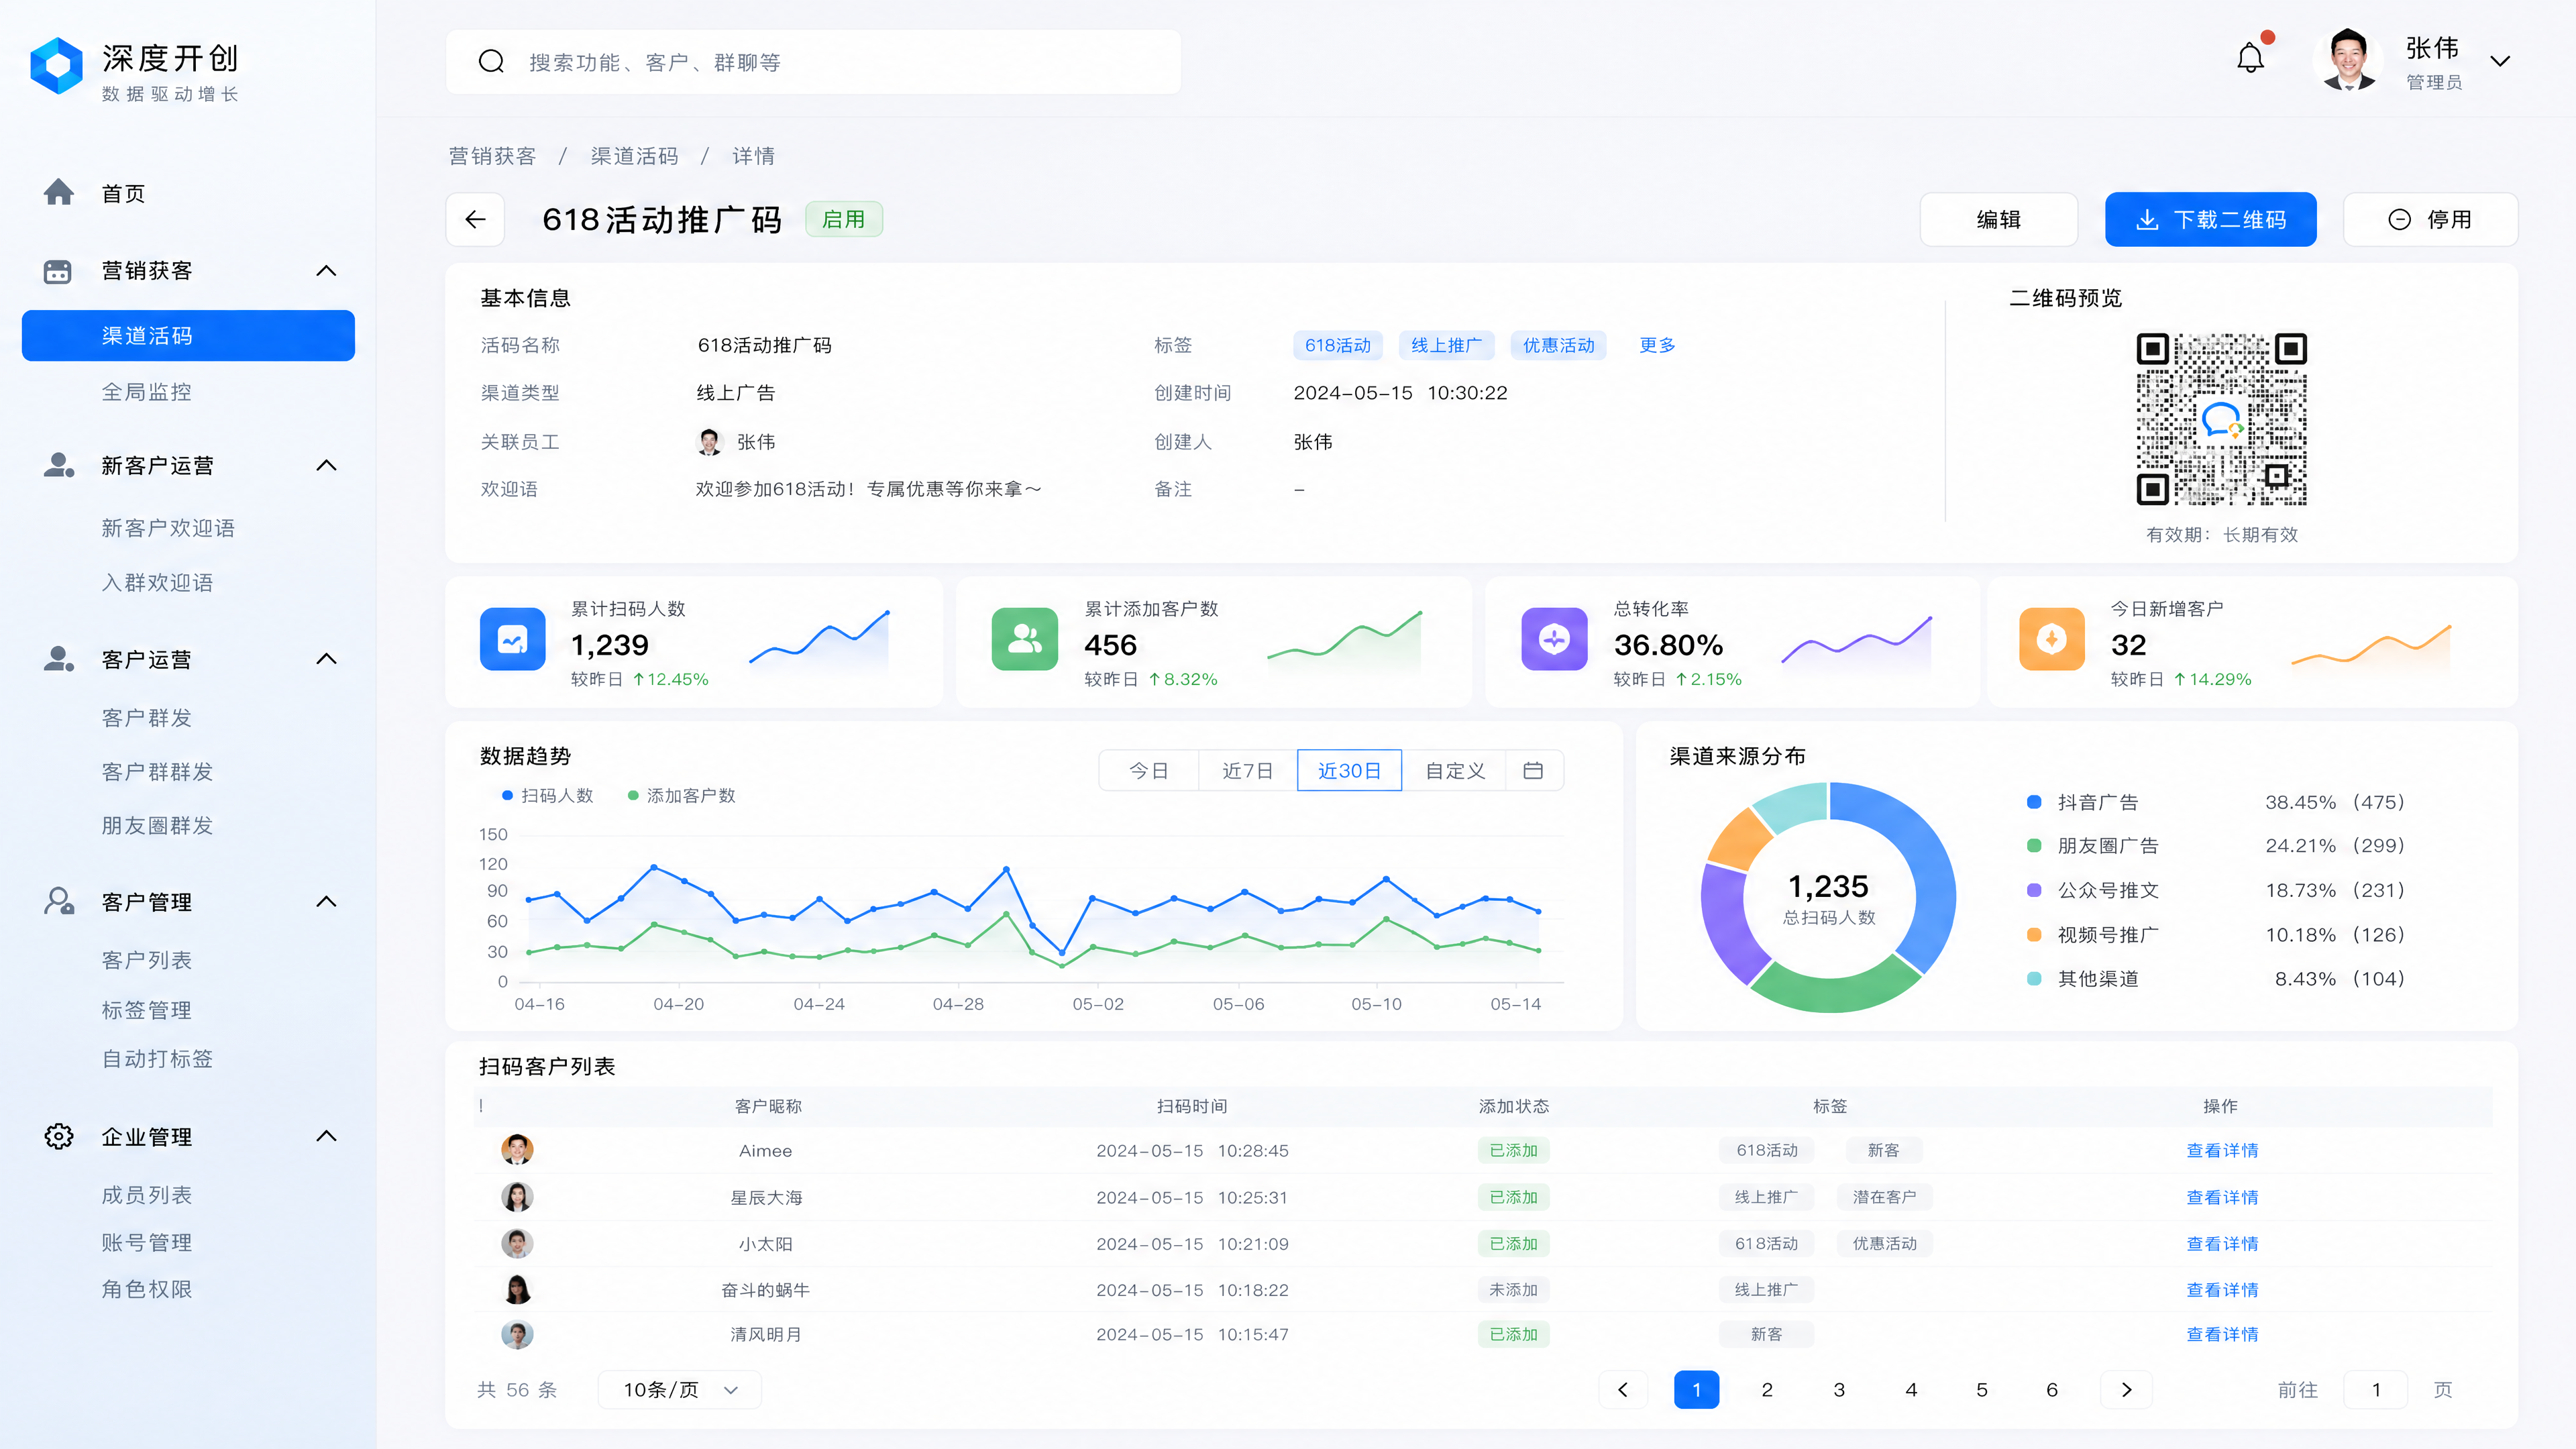Go back using the left arrow button

coord(476,219)
